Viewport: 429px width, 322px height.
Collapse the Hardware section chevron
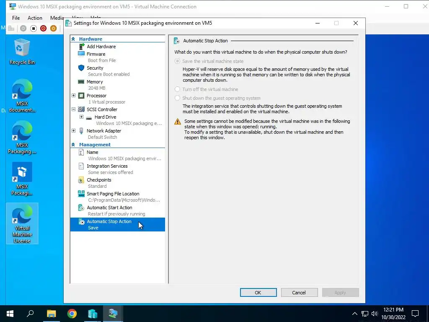73,39
